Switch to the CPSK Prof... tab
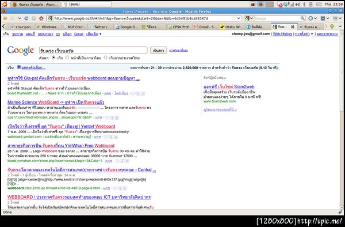The height and width of the screenshot is (227, 345). tap(179, 27)
